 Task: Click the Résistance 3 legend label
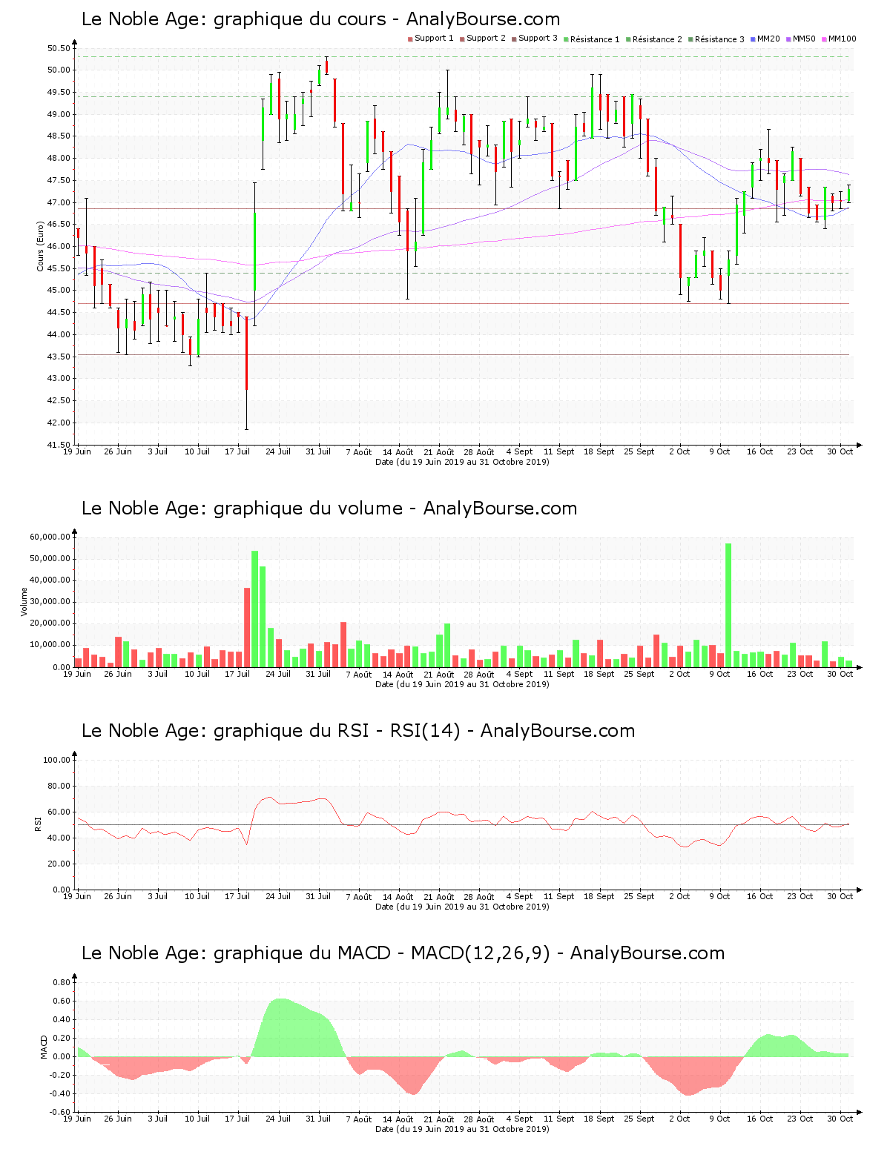coord(719,39)
